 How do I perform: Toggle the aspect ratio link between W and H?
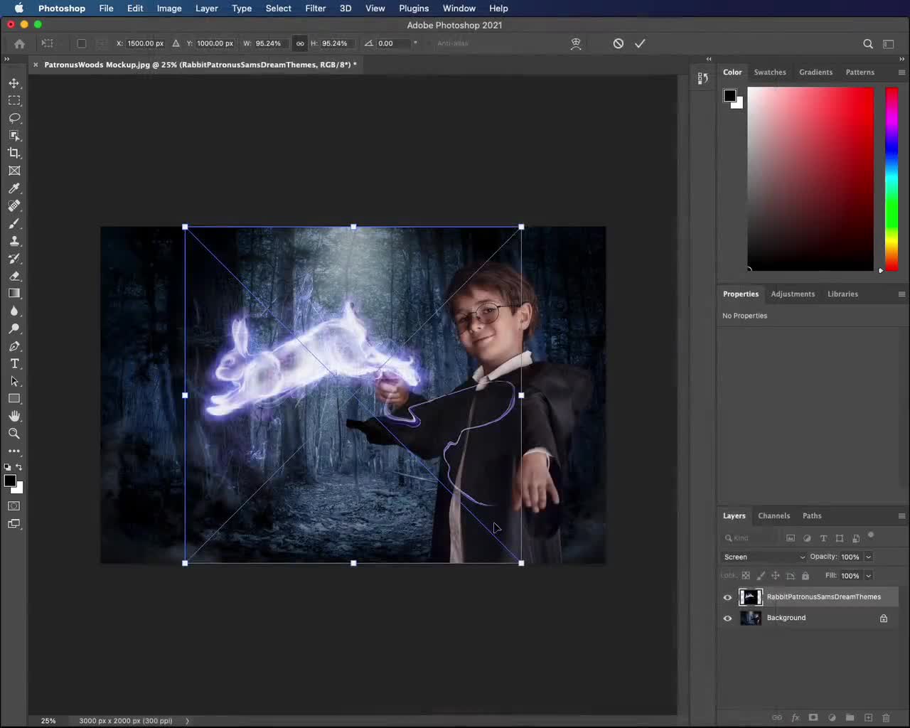[300, 43]
